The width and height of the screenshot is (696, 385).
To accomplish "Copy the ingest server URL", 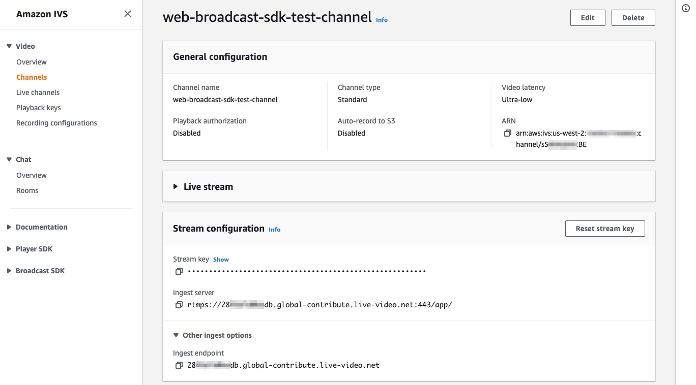I will coord(179,305).
